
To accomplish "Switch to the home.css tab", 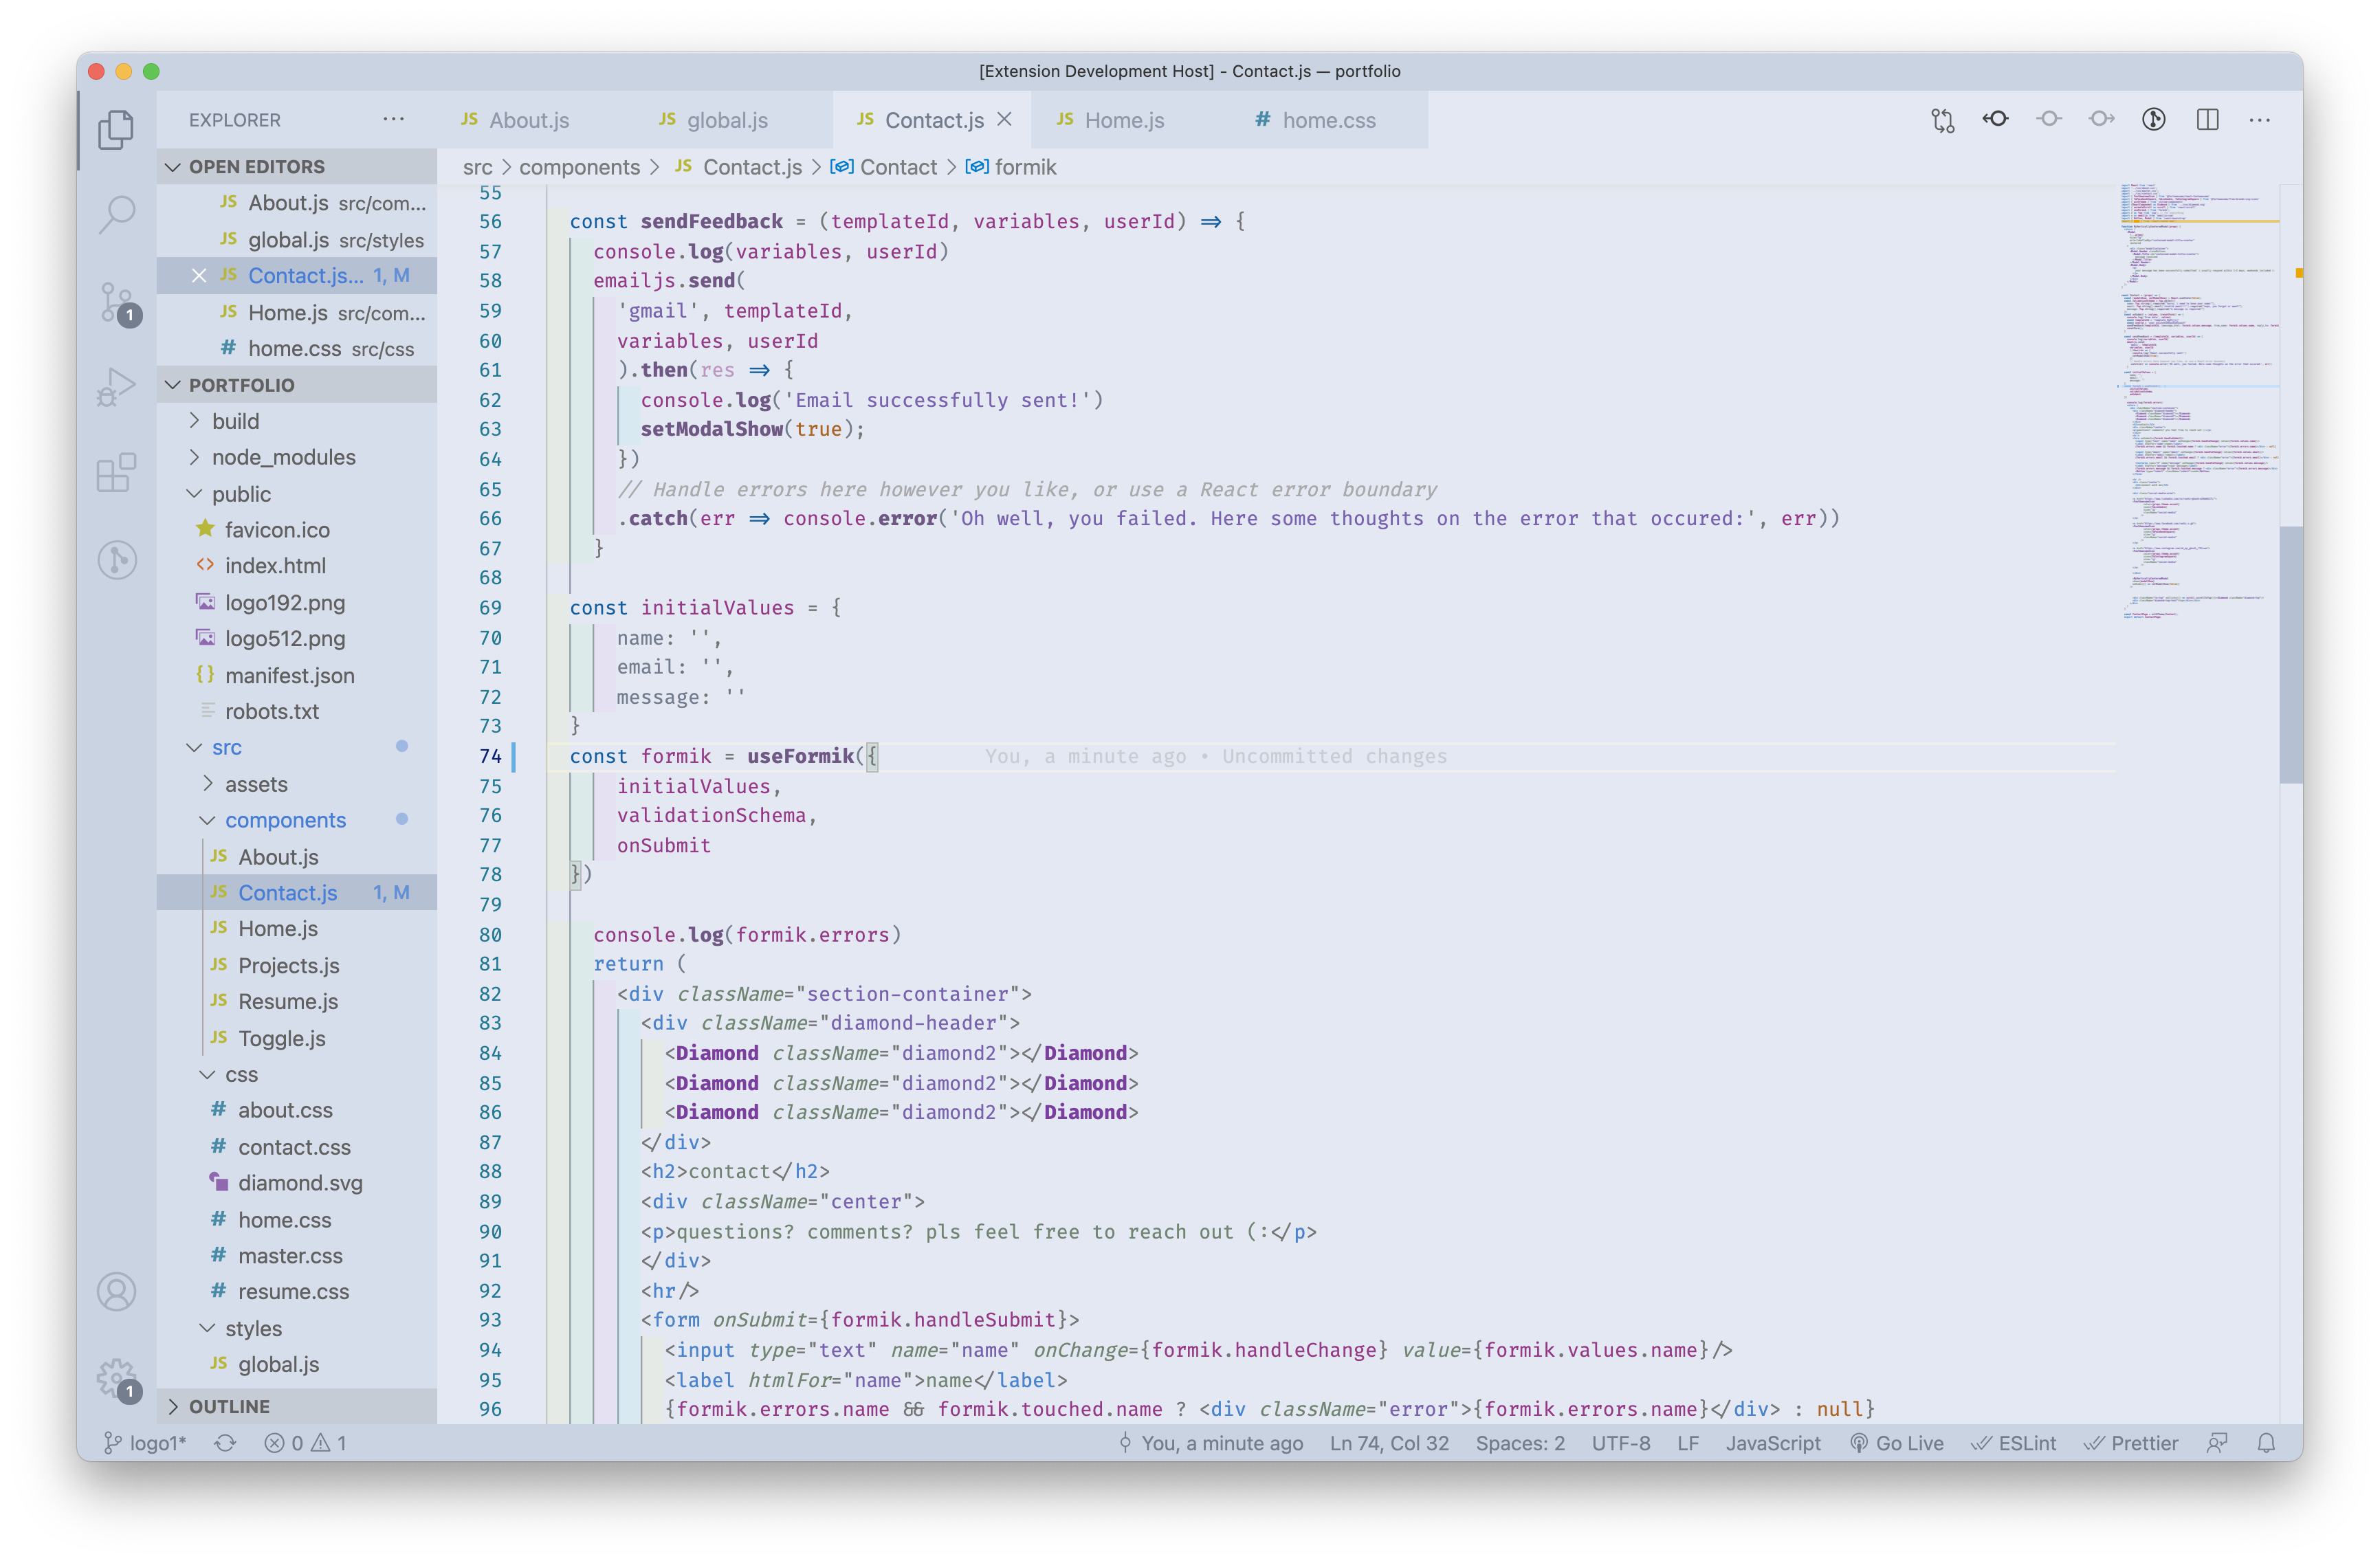I will pyautogui.click(x=1328, y=120).
